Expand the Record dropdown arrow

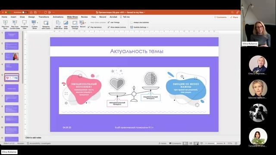click(x=85, y=23)
